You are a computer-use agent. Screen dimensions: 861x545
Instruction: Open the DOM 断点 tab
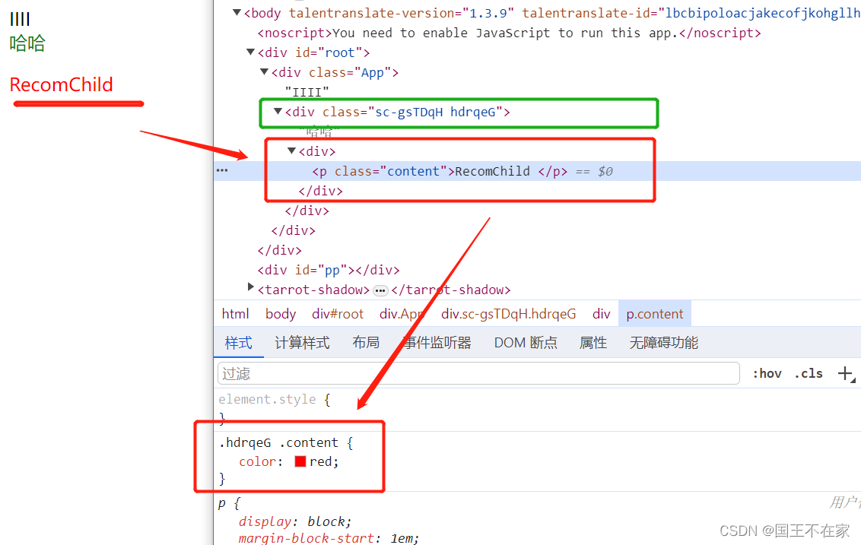pyautogui.click(x=526, y=343)
